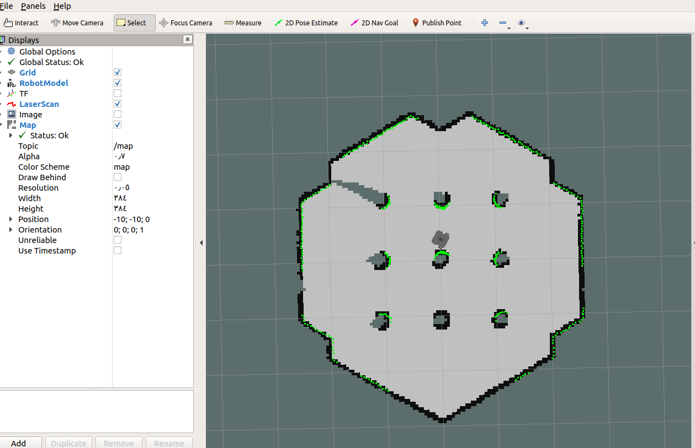The height and width of the screenshot is (448, 695).
Task: Switch to the Focus Camera tool
Action: pyautogui.click(x=185, y=23)
